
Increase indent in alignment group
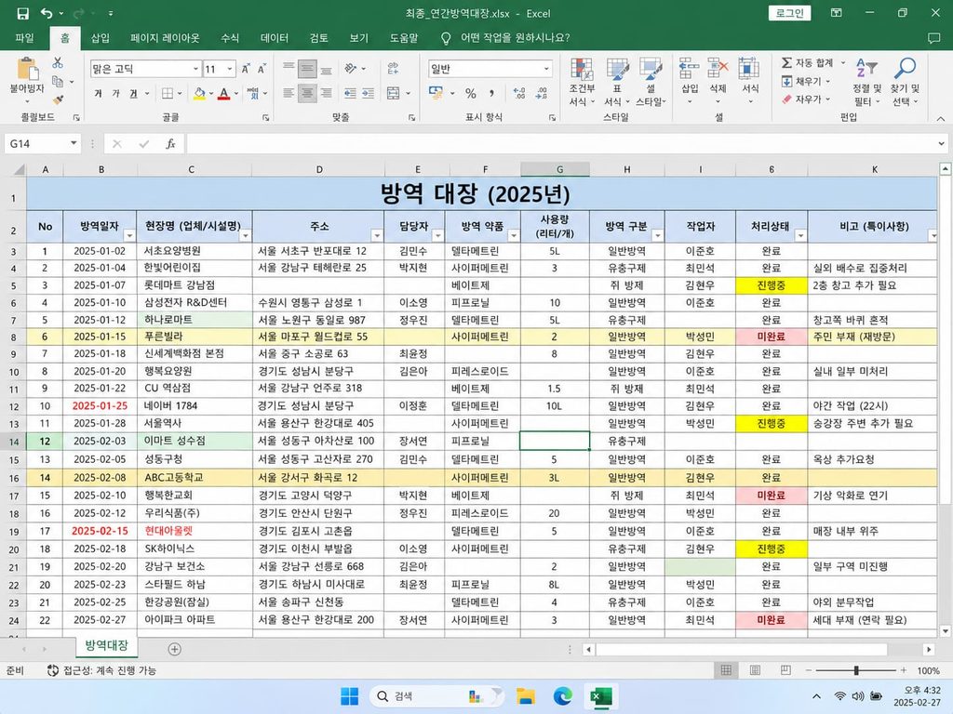369,94
